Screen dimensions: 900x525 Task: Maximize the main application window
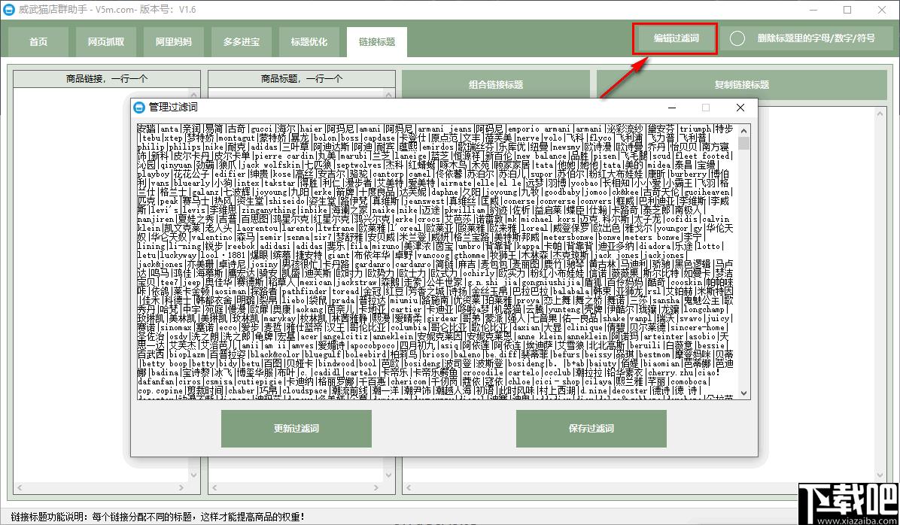(848, 9)
